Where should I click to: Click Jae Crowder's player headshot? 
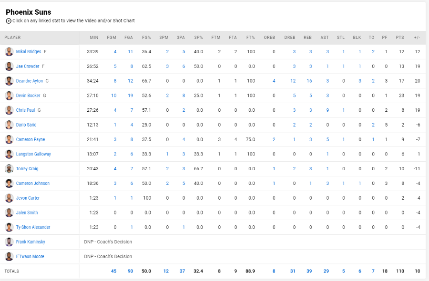click(9, 66)
